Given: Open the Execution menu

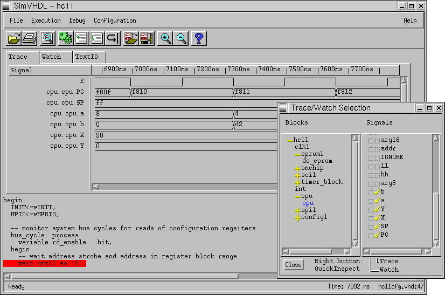Looking at the screenshot, I should coord(46,20).
